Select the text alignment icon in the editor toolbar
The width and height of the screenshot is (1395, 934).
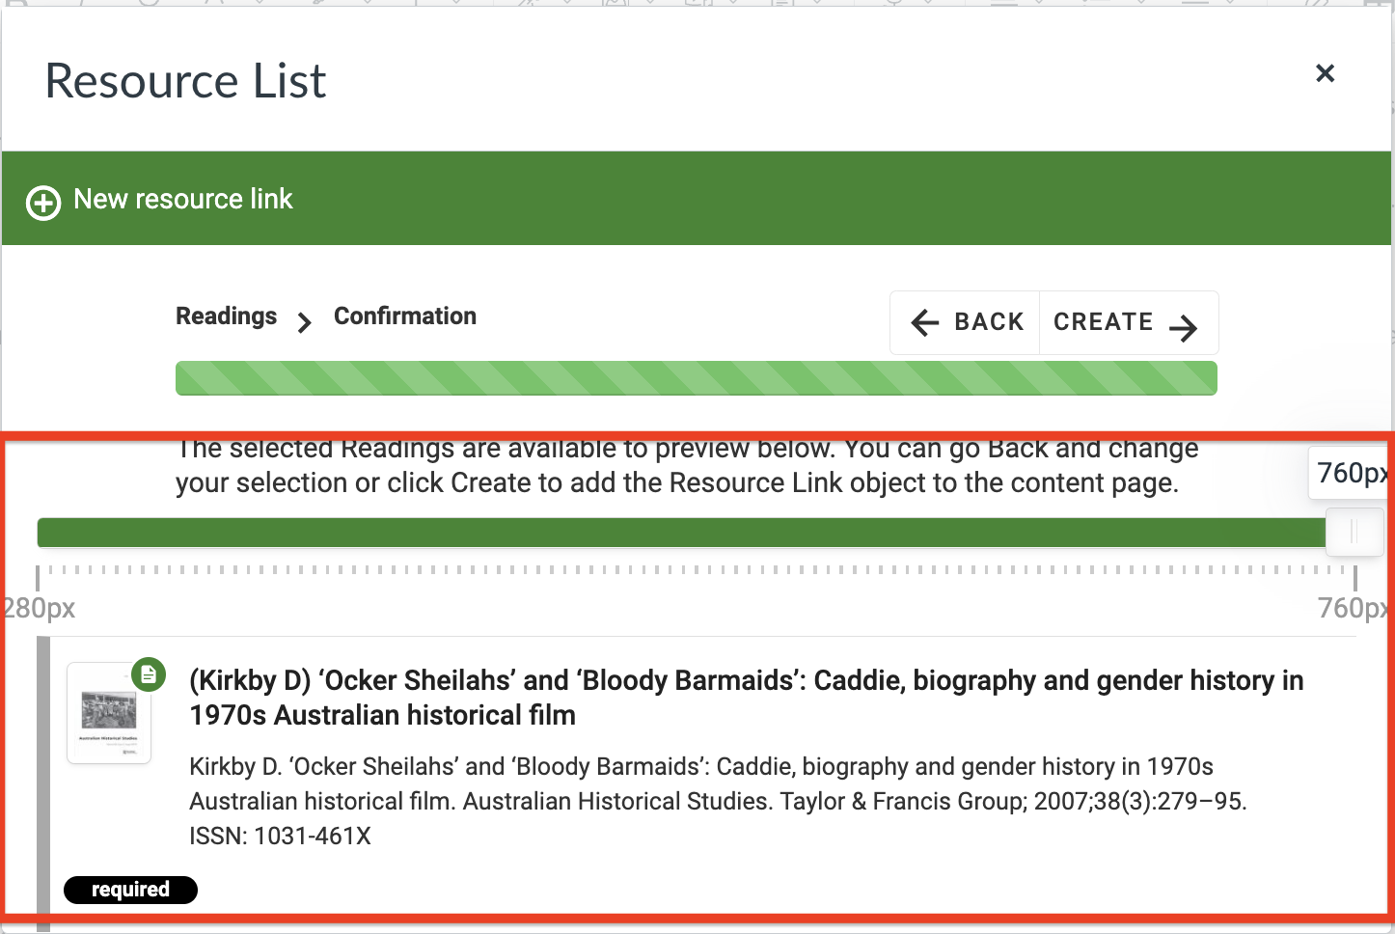click(780, 6)
